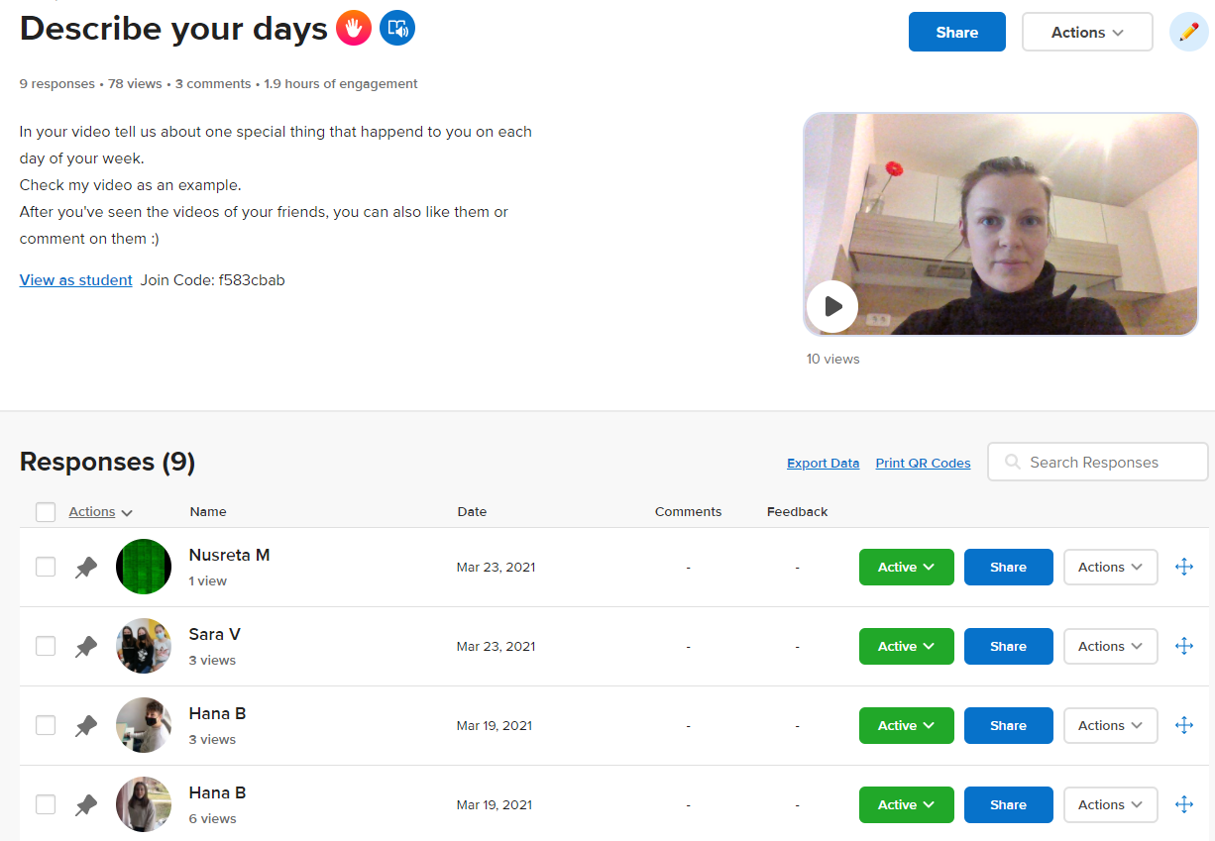Viewport: 1215px width, 841px height.
Task: Open avatar of Hana B with 6 views
Action: 144,804
